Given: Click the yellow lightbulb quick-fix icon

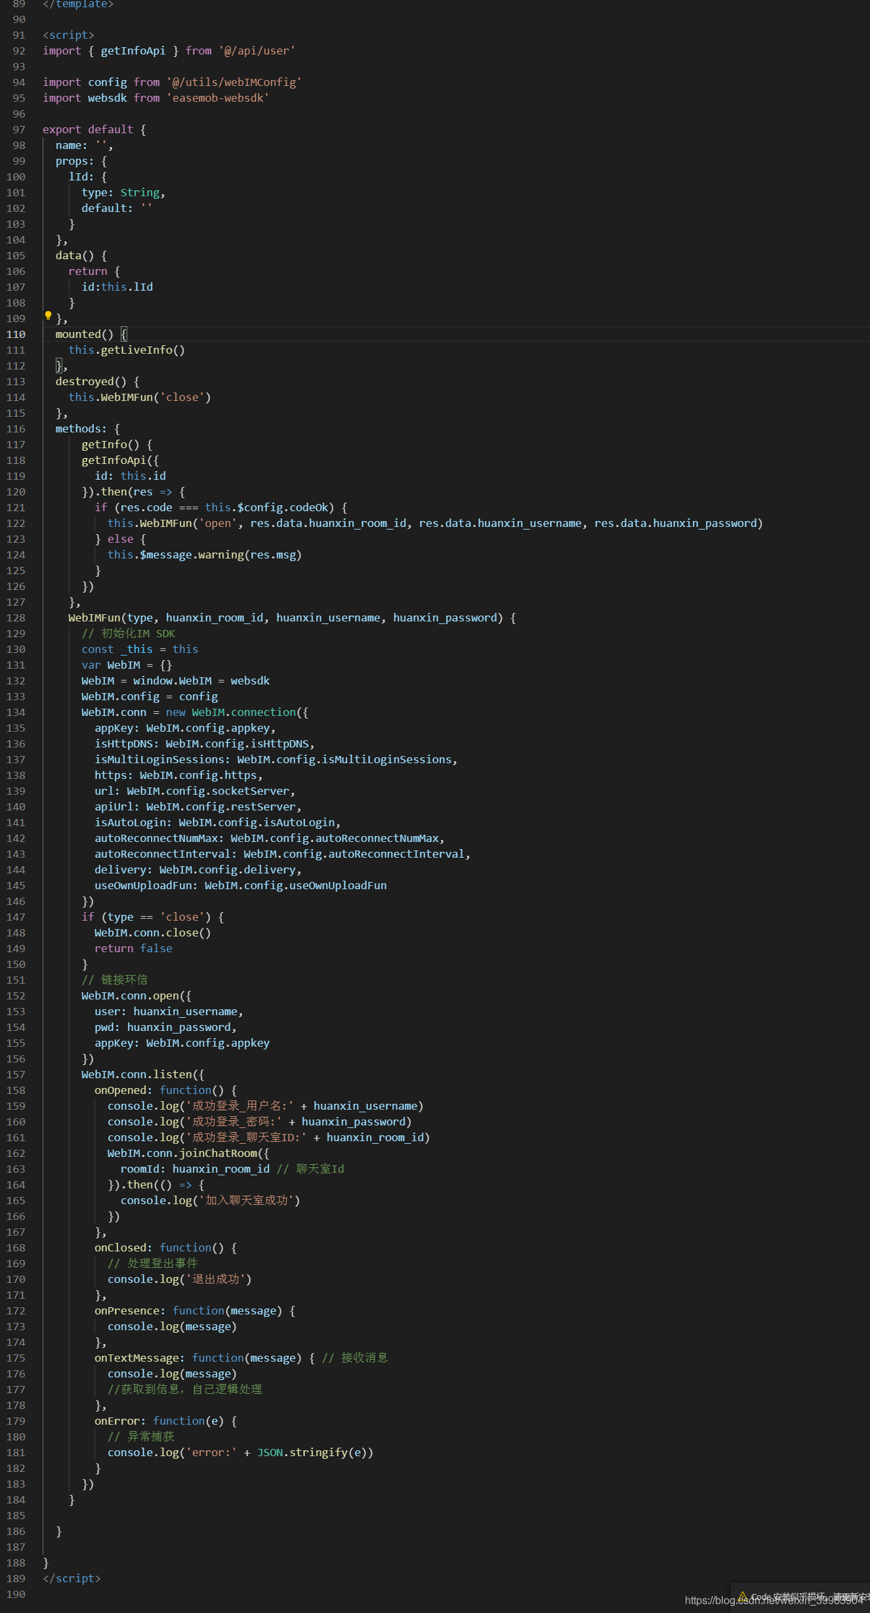Looking at the screenshot, I should tap(48, 316).
